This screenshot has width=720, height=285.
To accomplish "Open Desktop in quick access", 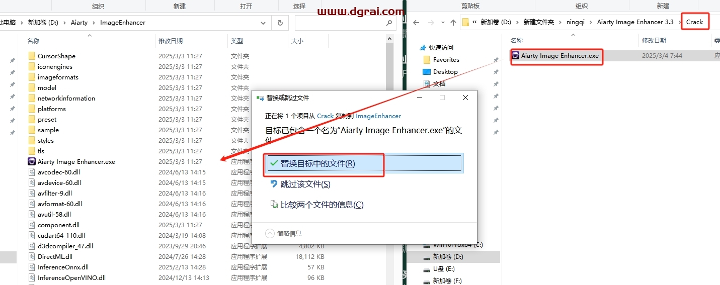I will coord(445,72).
